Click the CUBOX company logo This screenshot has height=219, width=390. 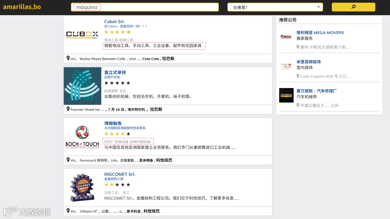click(82, 35)
